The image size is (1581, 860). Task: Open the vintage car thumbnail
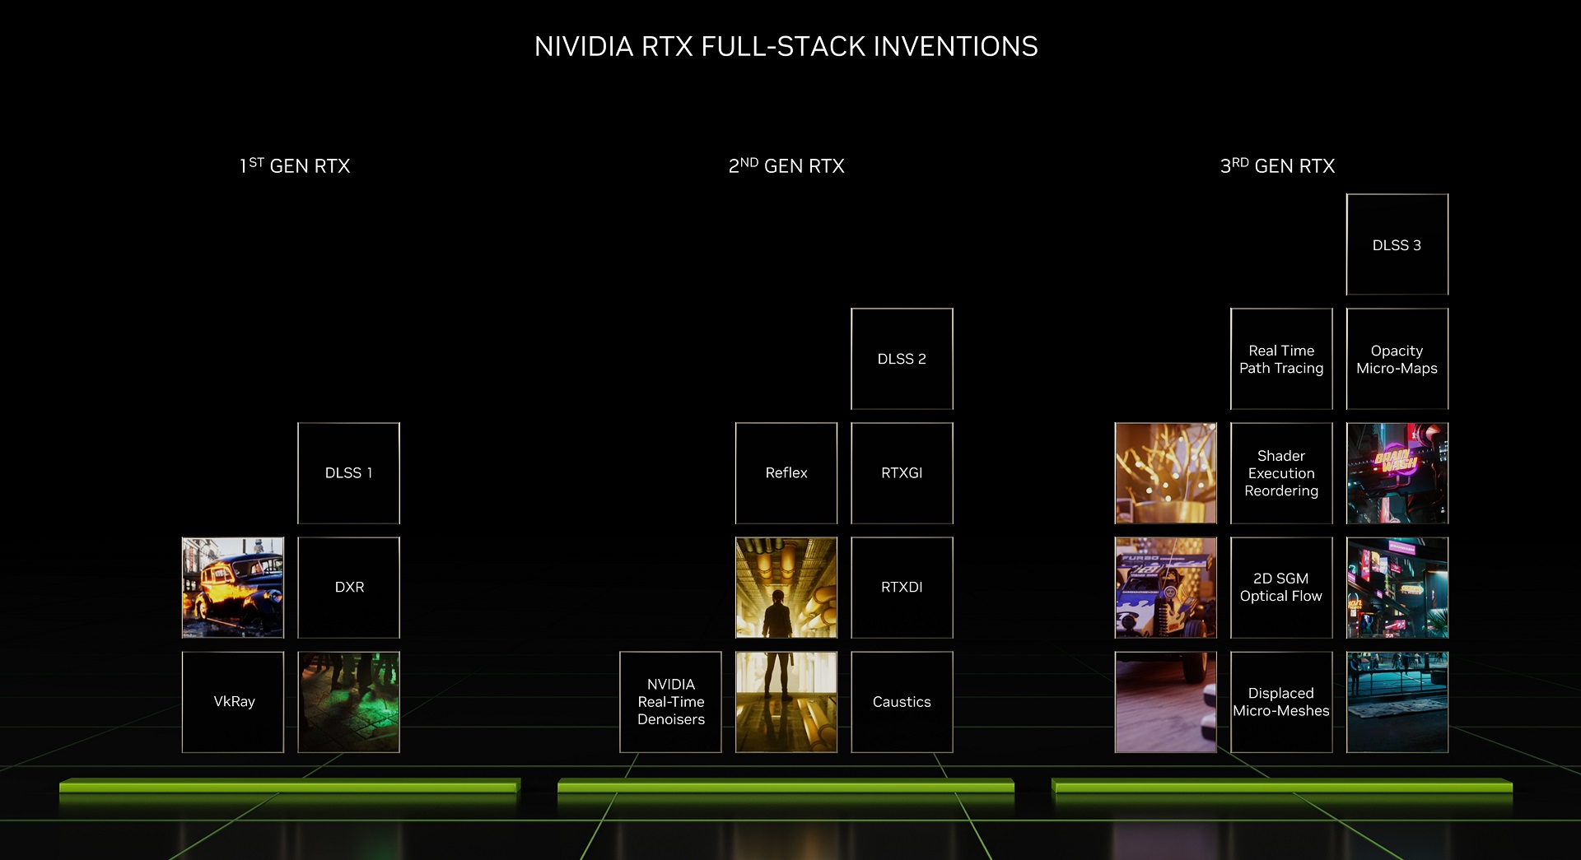point(233,588)
